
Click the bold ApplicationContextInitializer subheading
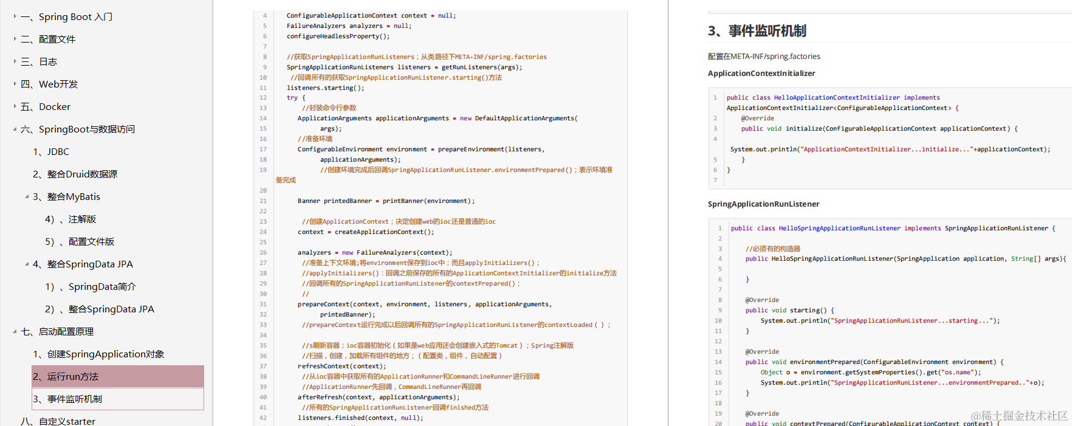(761, 74)
